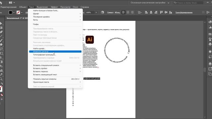Open the Символ panel link
The width and height of the screenshot is (212, 119).
point(110,13)
